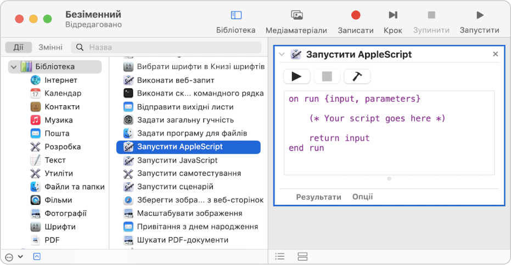Remove the Запустити AppleScript action
511x265 pixels.
point(495,54)
